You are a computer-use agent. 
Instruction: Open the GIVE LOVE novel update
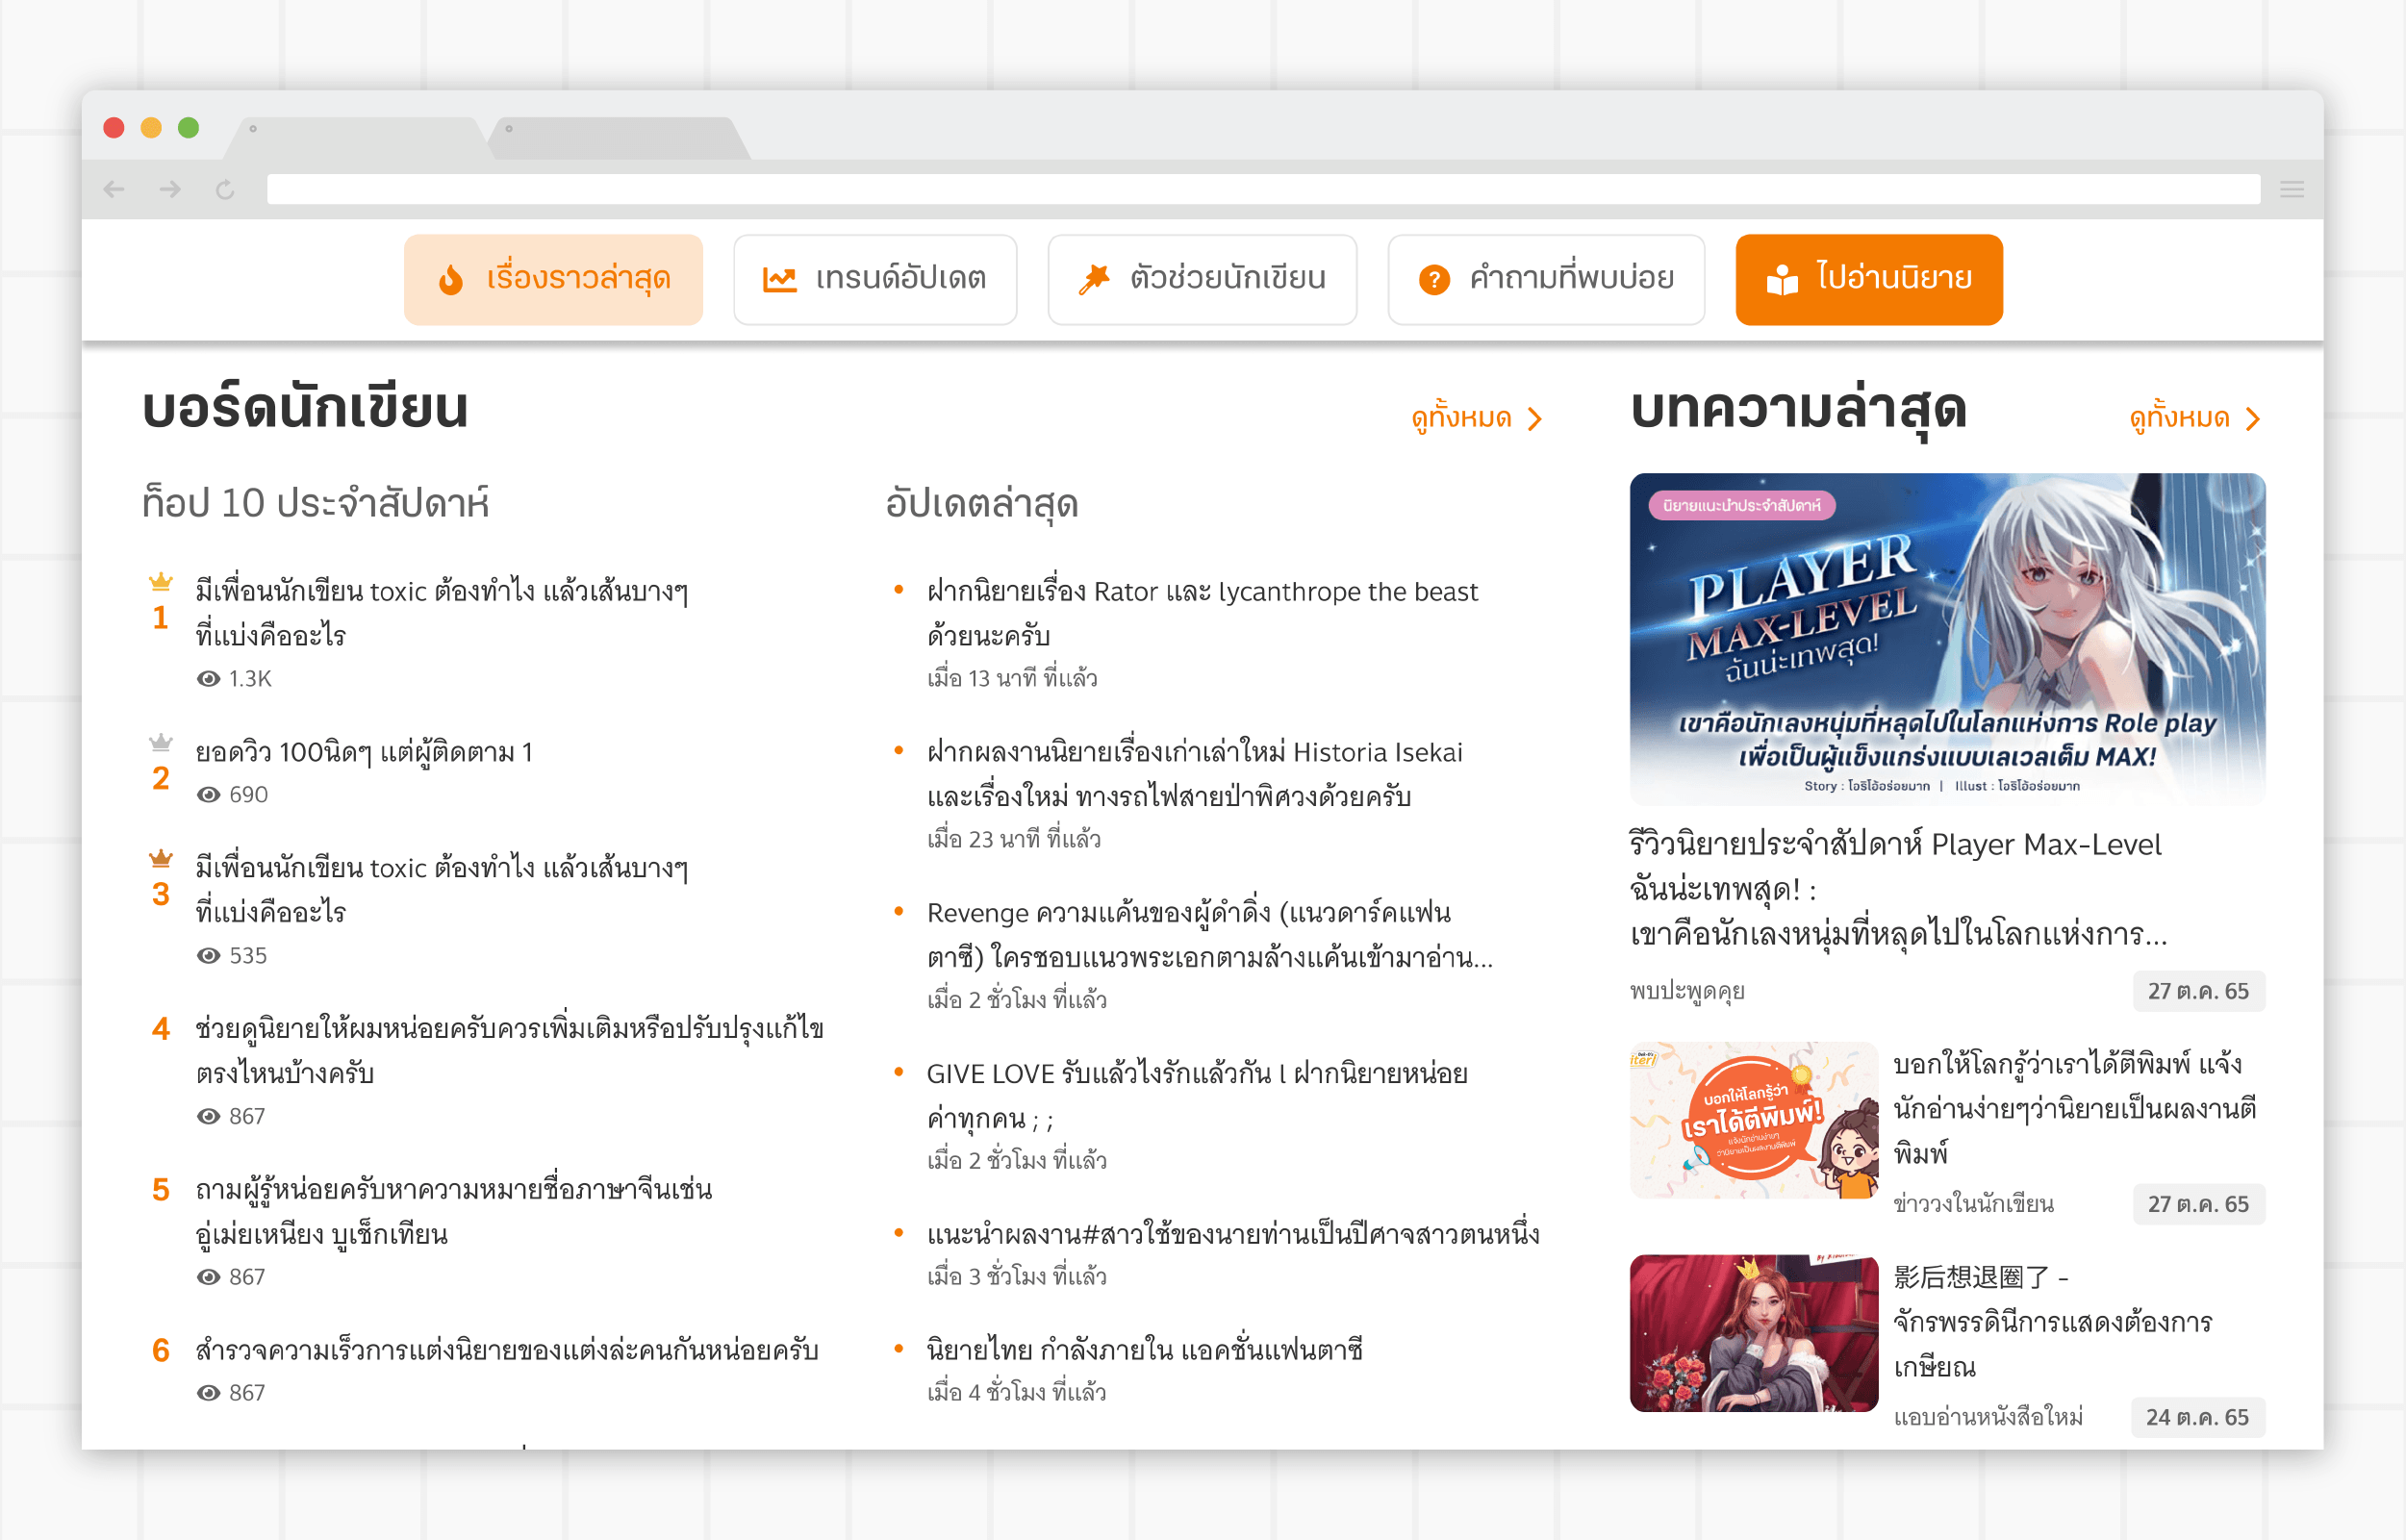[1197, 1095]
